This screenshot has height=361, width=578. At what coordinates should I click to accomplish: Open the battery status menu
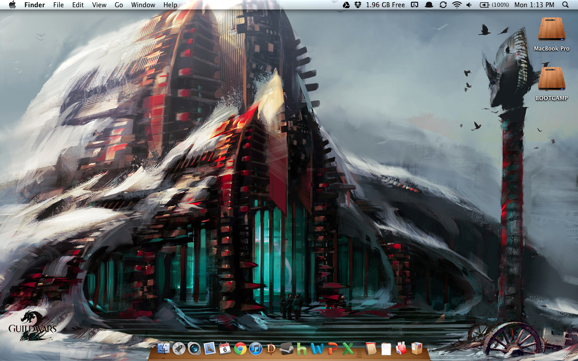point(485,5)
